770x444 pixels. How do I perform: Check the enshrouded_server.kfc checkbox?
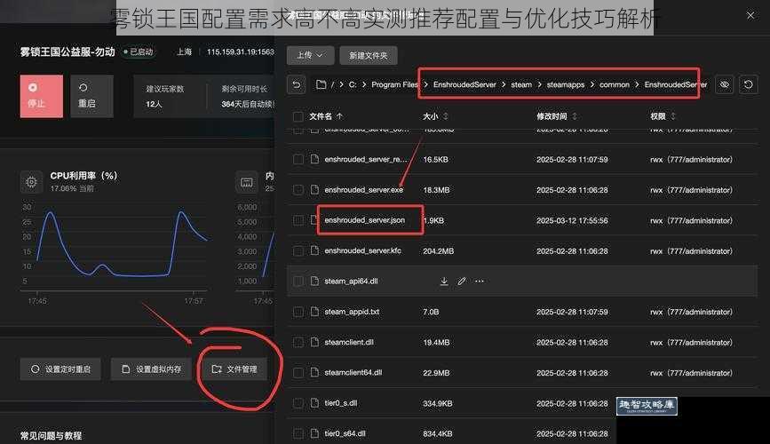tap(298, 251)
